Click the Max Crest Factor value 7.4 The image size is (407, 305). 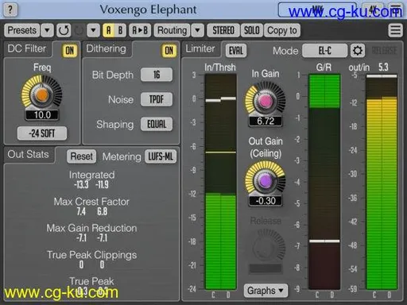point(81,211)
